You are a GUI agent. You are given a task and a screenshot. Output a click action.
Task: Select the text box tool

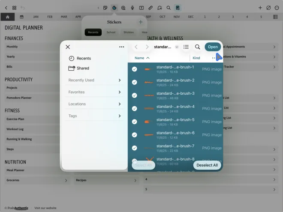(x=141, y=8)
